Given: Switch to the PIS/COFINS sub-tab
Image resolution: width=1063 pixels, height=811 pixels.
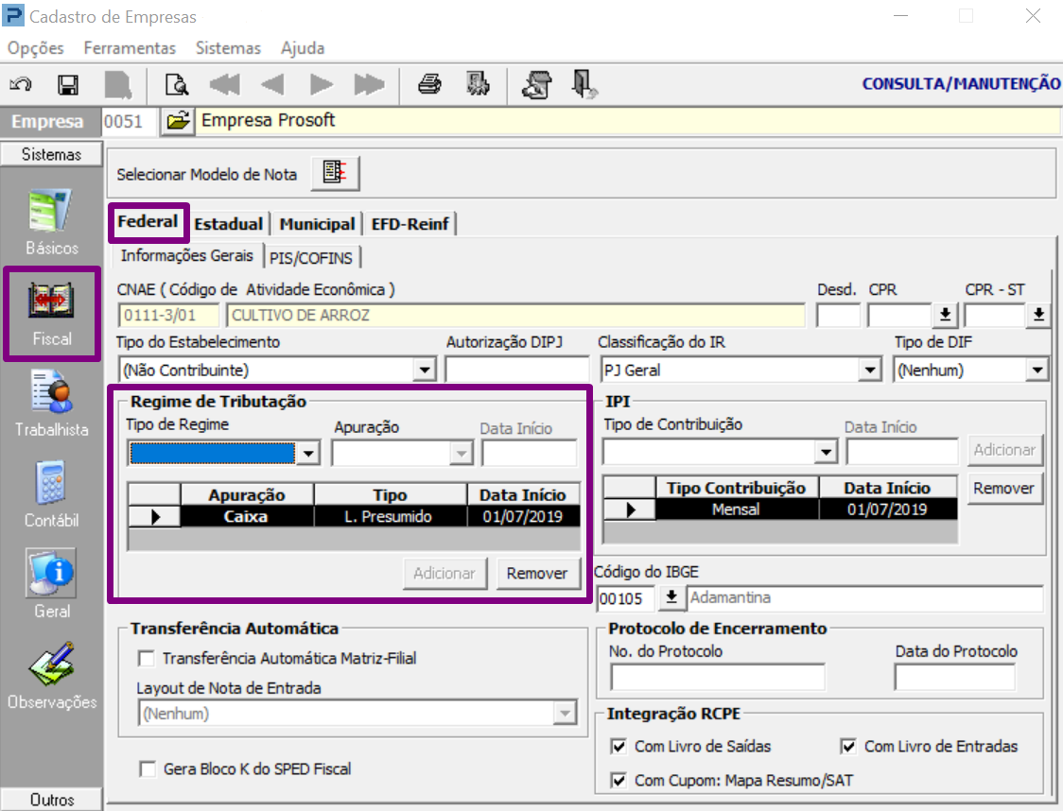Looking at the screenshot, I should (310, 257).
